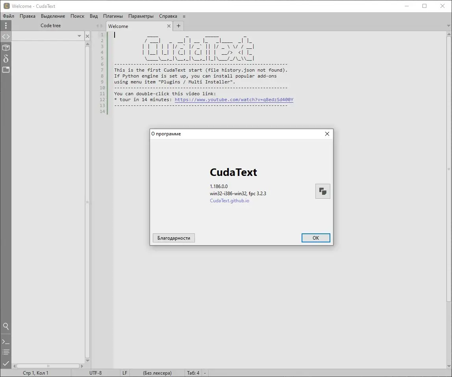
Task: Open the Поиск menu
Action: pyautogui.click(x=77, y=16)
